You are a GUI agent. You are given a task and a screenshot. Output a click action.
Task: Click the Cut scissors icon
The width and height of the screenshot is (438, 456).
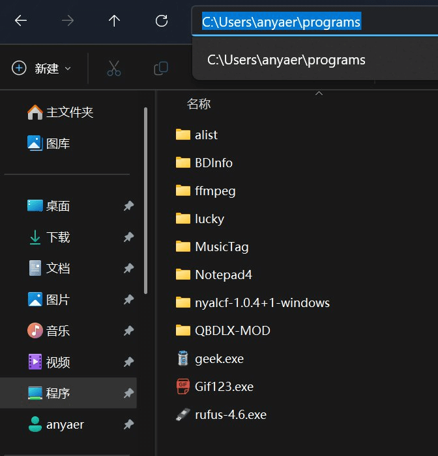(114, 68)
